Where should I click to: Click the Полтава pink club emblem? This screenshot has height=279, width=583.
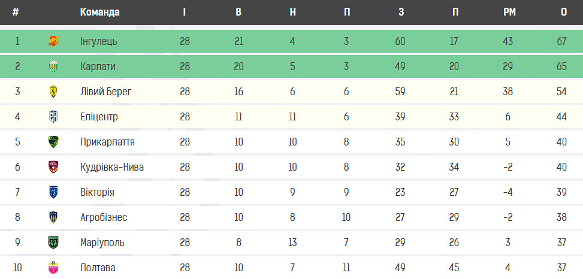53,268
